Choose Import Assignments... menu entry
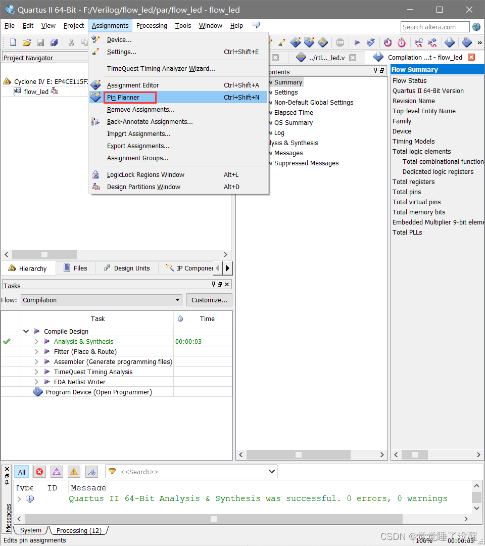The height and width of the screenshot is (546, 485). [x=178, y=133]
